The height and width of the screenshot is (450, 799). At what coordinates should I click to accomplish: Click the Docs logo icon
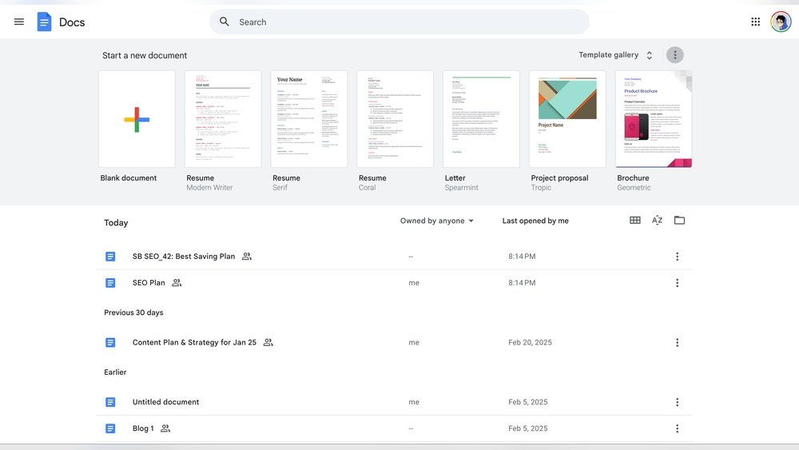point(44,22)
